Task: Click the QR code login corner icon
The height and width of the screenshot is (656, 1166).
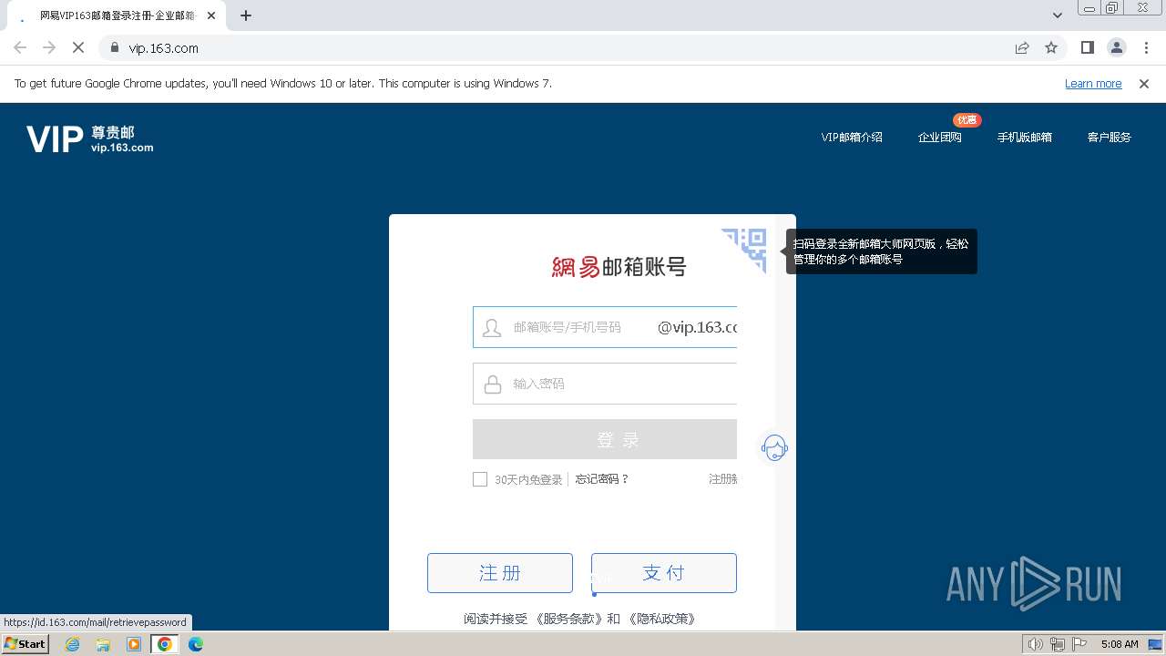Action: (745, 250)
